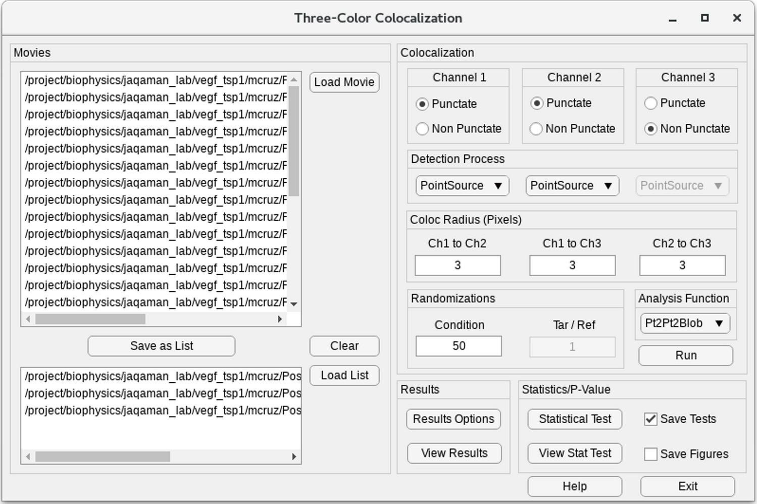Open Channel 1 PointSource detection dropdown

coord(462,186)
